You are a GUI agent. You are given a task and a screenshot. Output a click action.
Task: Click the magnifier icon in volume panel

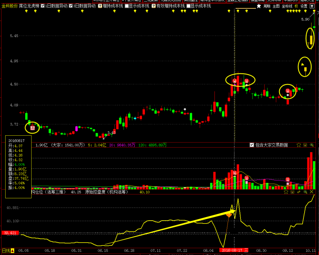pyautogui.click(x=311, y=145)
